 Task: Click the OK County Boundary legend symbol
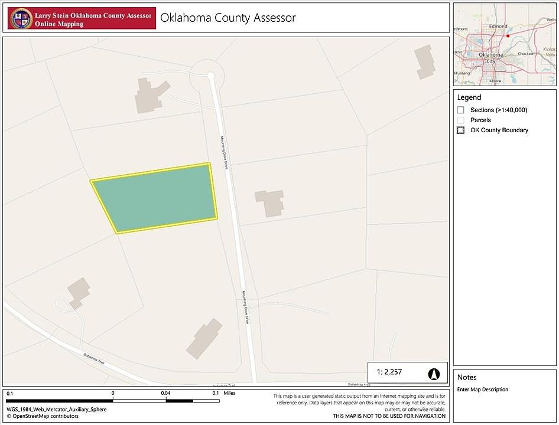460,130
